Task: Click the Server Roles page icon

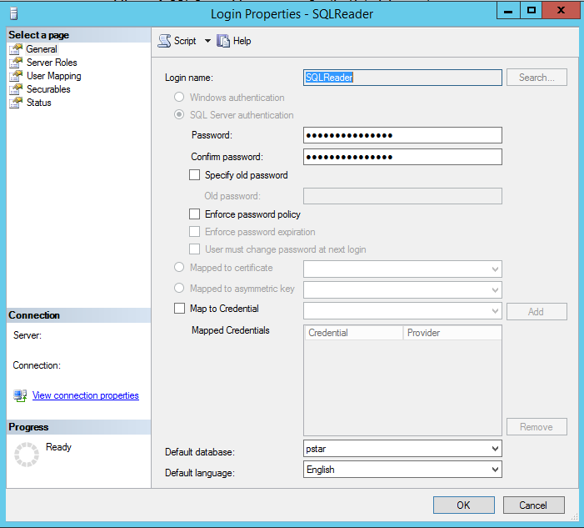Action: click(16, 63)
